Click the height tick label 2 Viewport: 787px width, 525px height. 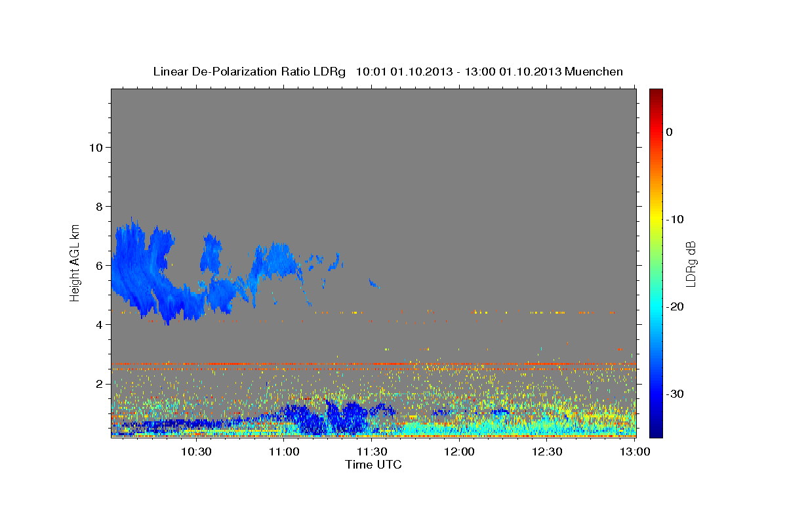point(100,383)
